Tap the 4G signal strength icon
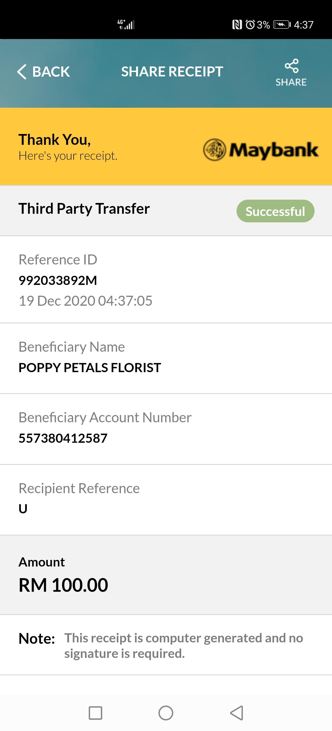The image size is (332, 731). [126, 25]
